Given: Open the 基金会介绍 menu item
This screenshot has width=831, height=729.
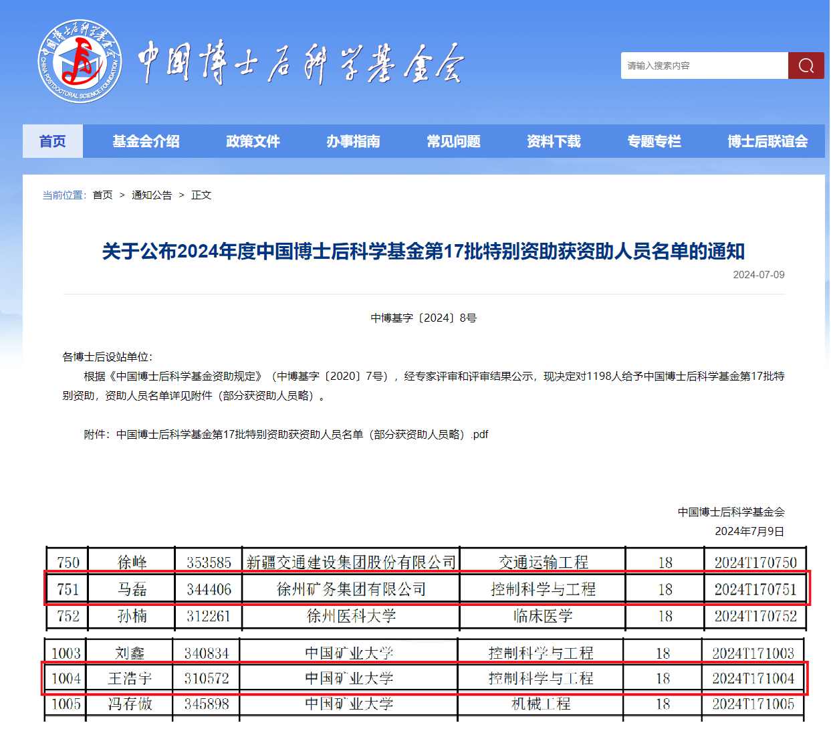Looking at the screenshot, I should (x=146, y=141).
